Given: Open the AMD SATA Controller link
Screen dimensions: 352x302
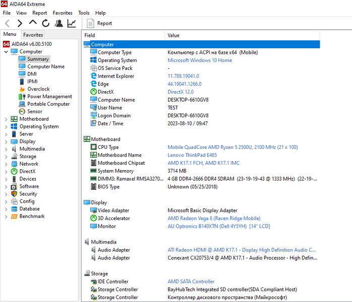Looking at the screenshot, I should pos(191,281).
